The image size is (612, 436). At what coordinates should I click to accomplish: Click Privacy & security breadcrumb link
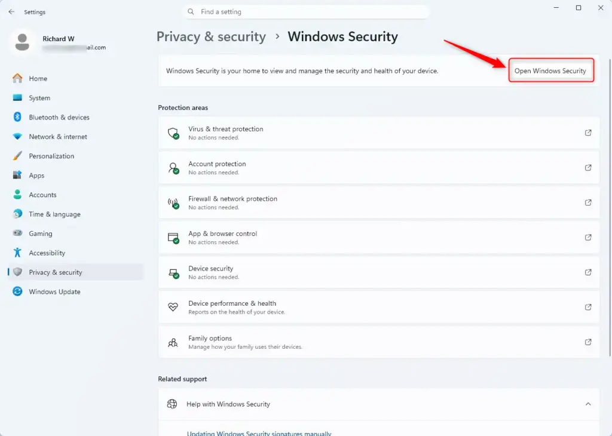211,36
